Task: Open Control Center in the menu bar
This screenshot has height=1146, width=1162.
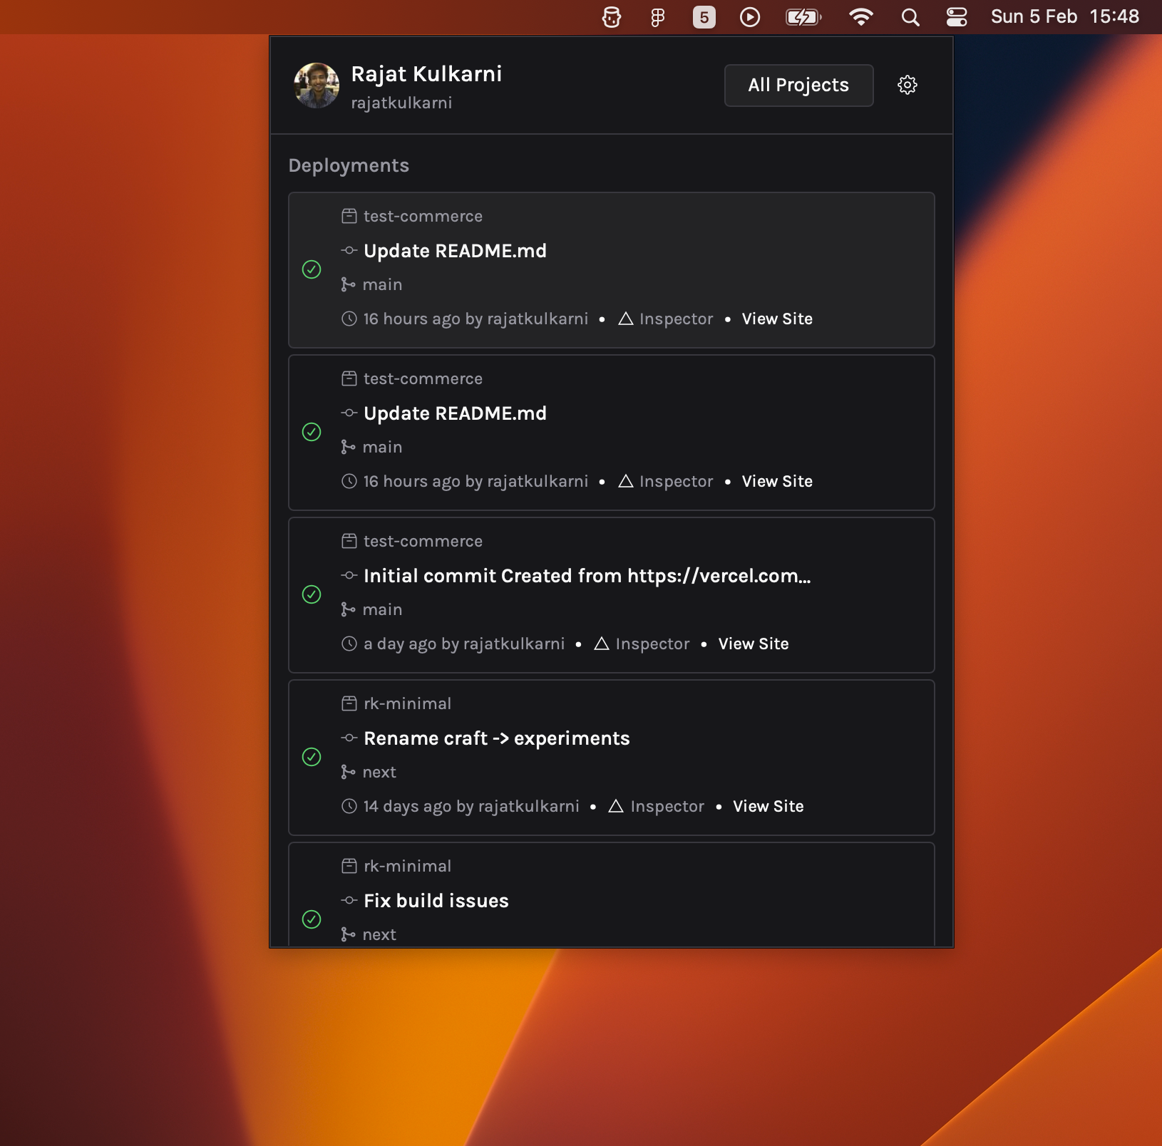Action: pyautogui.click(x=957, y=17)
